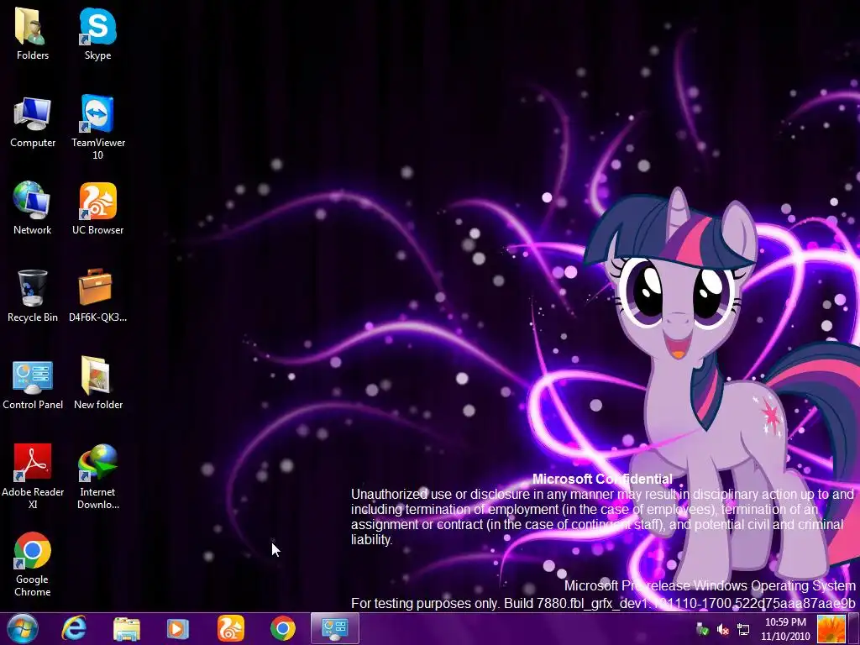The width and height of the screenshot is (860, 645).
Task: Open the network status tray icon
Action: pos(742,629)
